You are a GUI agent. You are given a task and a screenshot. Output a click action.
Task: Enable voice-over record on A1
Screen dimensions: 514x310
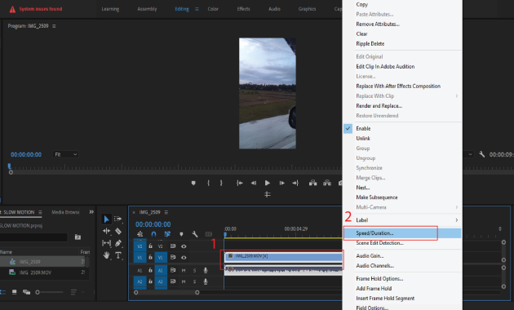(x=206, y=270)
